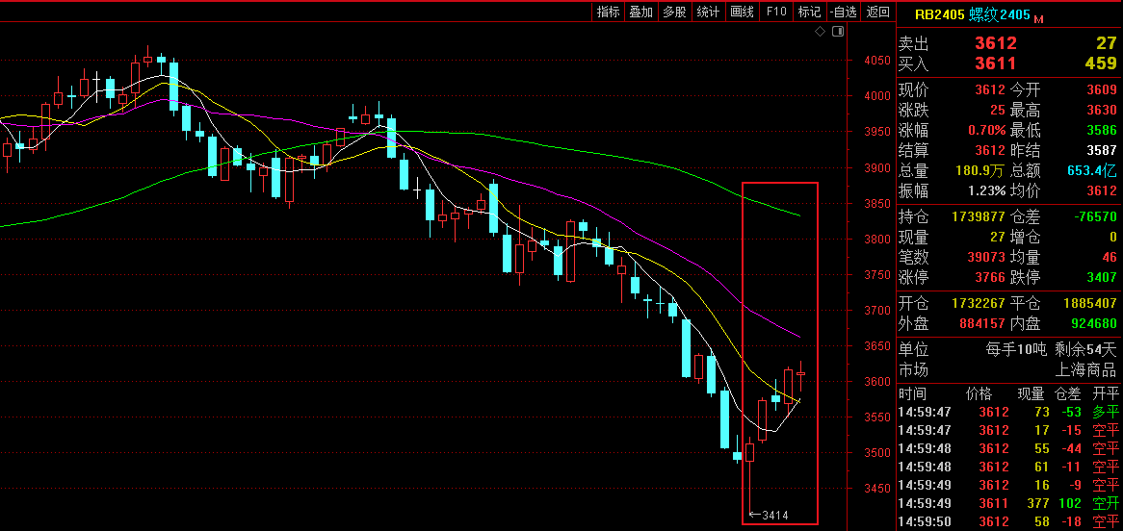Select the 统计 statistics tool
The image size is (1123, 531).
[x=708, y=12]
